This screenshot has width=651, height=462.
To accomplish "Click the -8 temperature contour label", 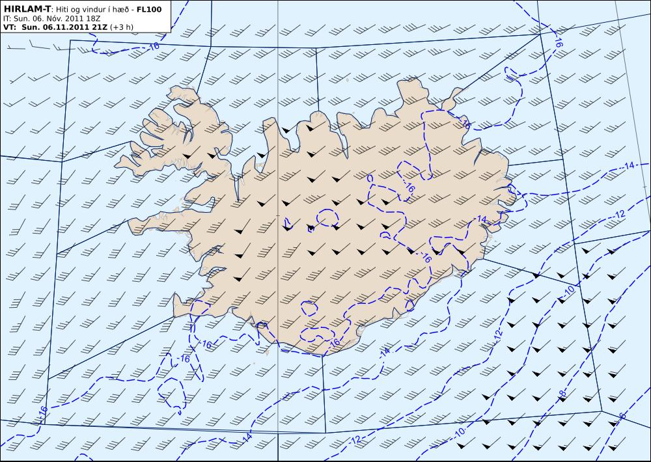I will coord(562,393).
